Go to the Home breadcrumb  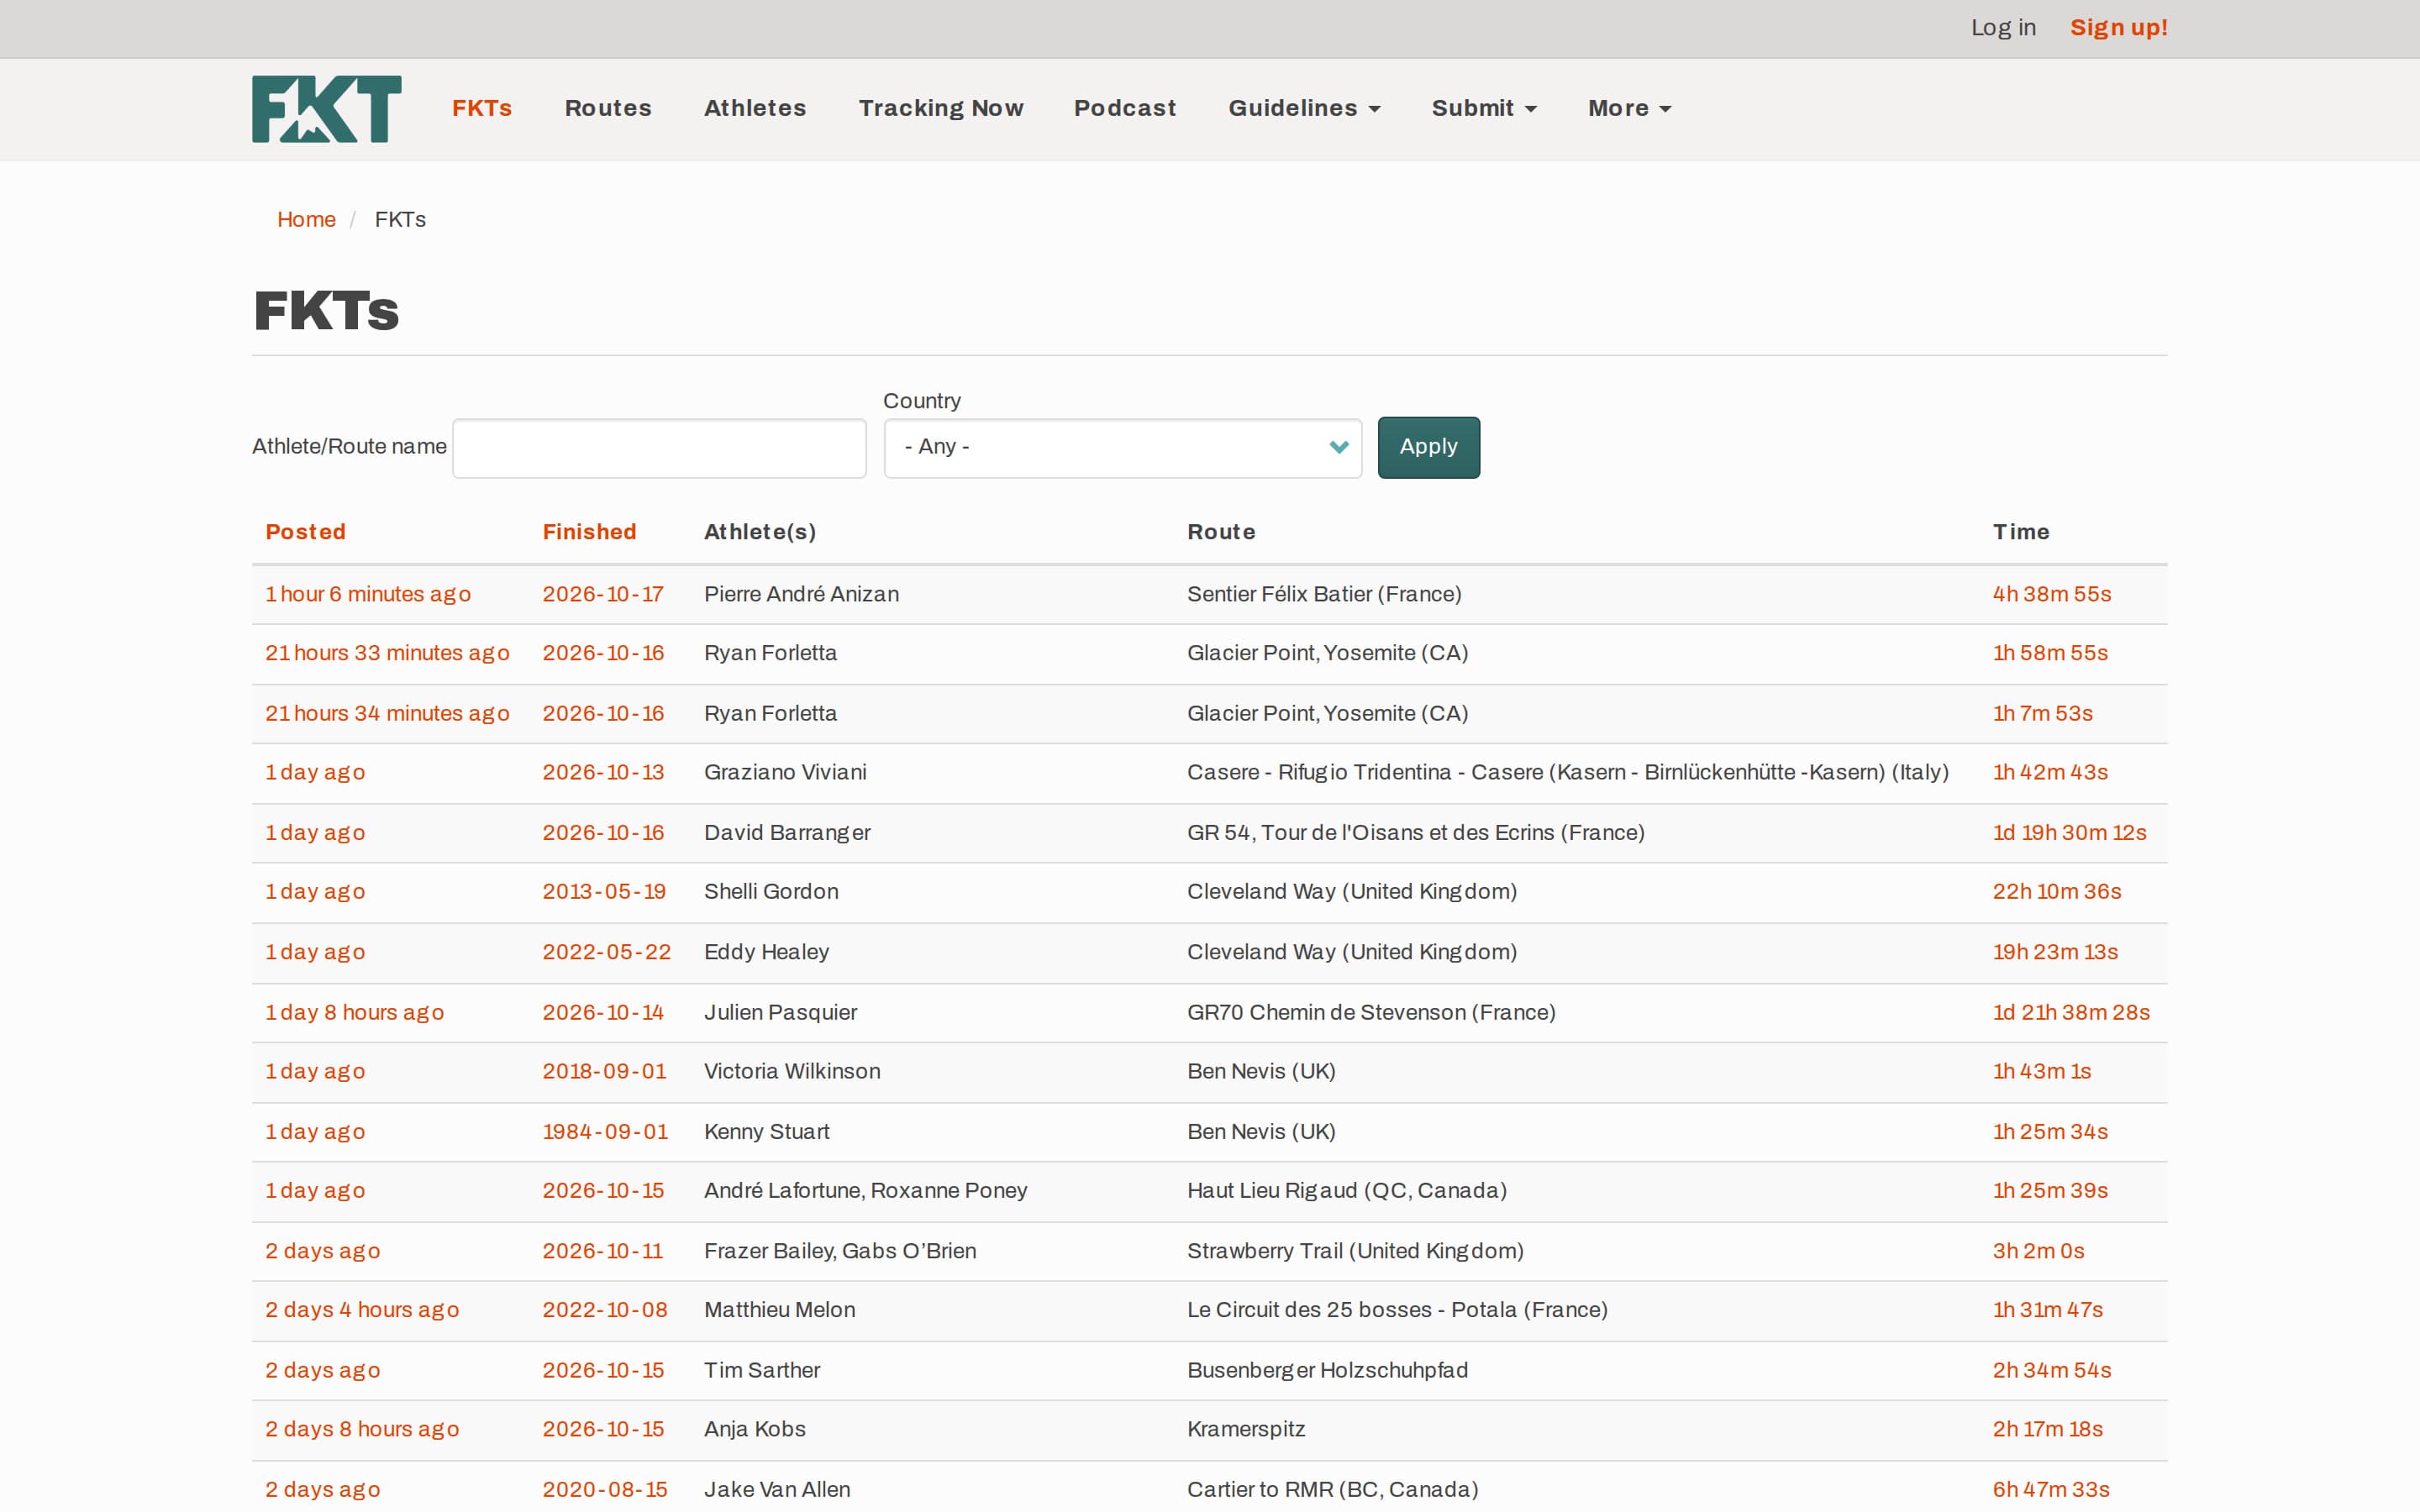point(306,220)
